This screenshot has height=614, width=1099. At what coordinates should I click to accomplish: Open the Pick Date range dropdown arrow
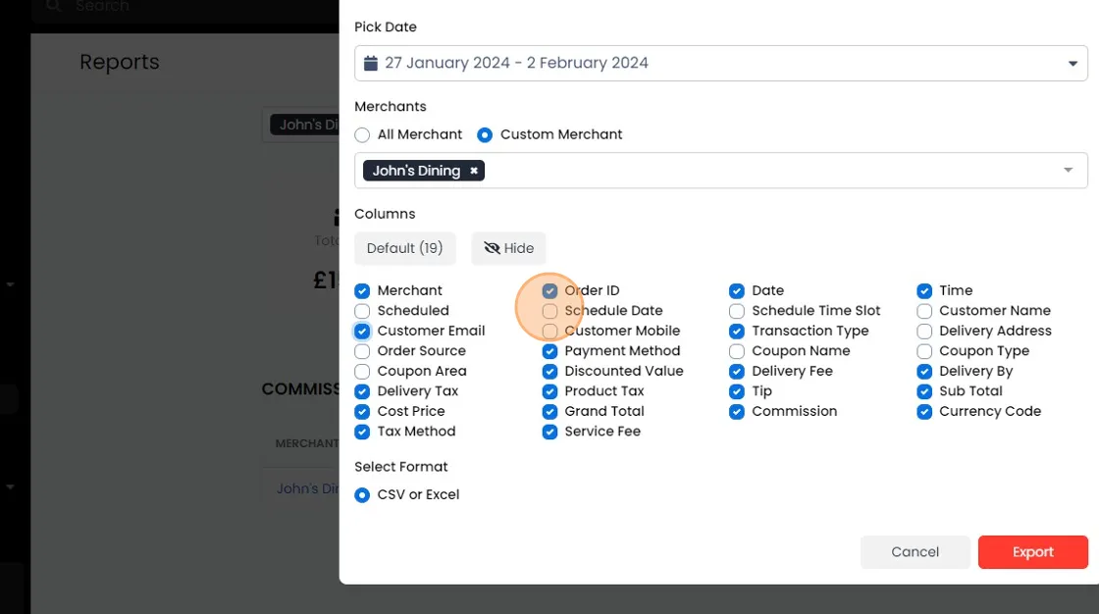pyautogui.click(x=1073, y=64)
